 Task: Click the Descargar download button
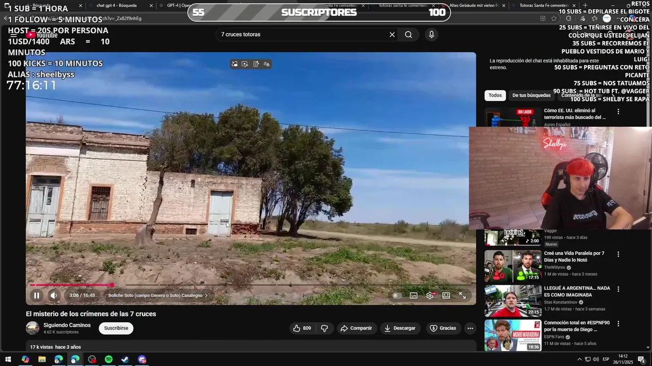pyautogui.click(x=399, y=328)
